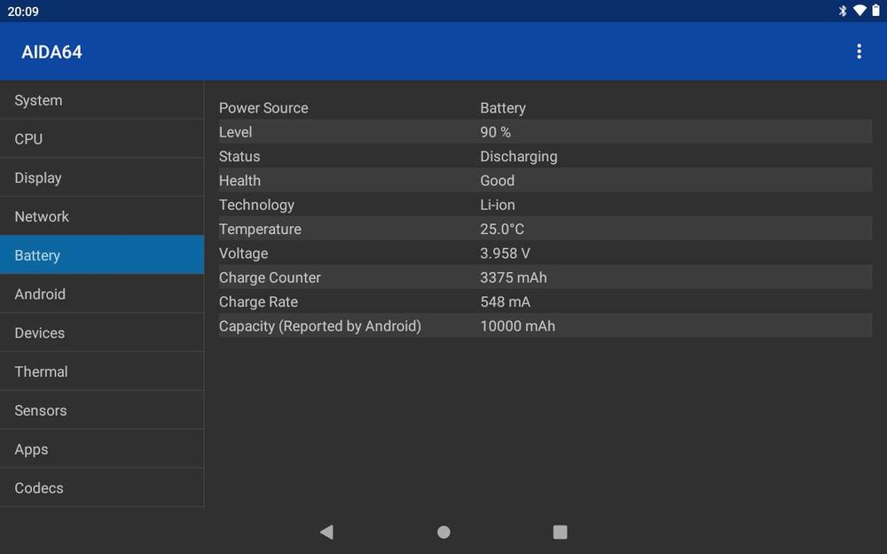Select the Voltage label
Screen dimensions: 887x554
click(x=244, y=254)
